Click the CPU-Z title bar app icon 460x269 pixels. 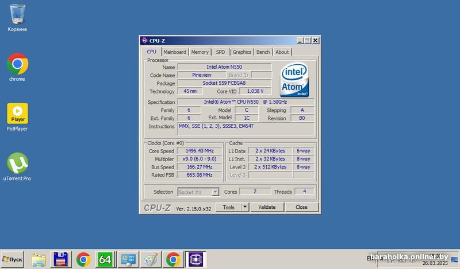pos(144,40)
